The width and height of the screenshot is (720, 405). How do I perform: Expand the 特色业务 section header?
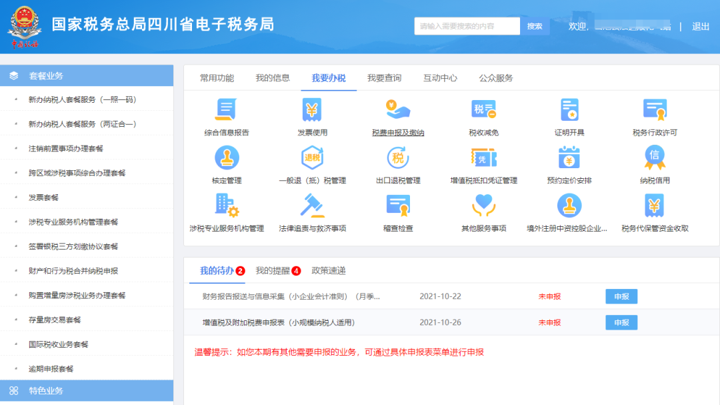tap(87, 391)
